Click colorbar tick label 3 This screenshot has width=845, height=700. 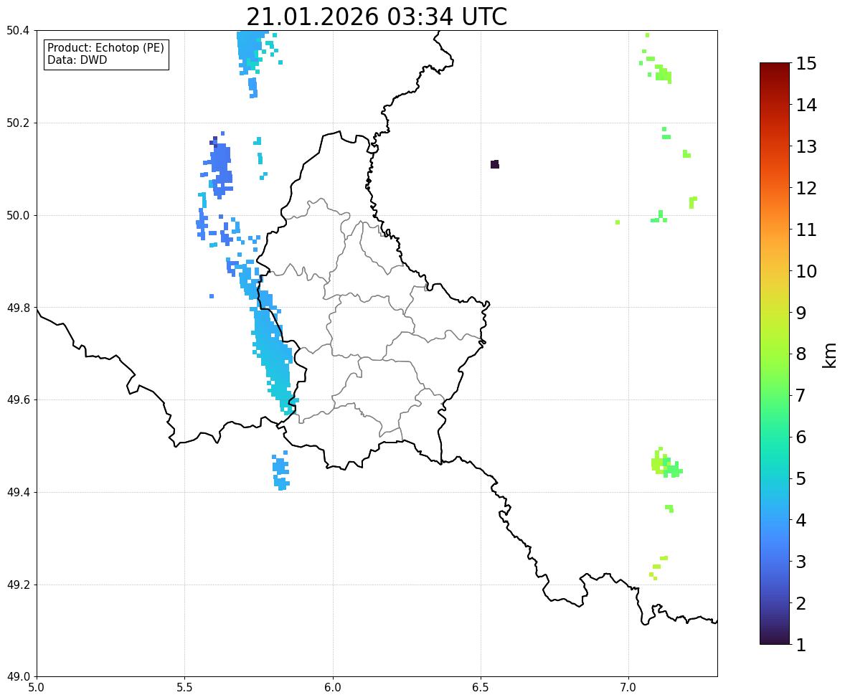(x=801, y=562)
